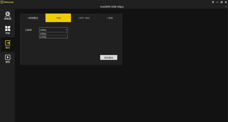Restore down the DetuLive window
Image resolution: width=228 pixels, height=122 pixels.
point(221,2)
